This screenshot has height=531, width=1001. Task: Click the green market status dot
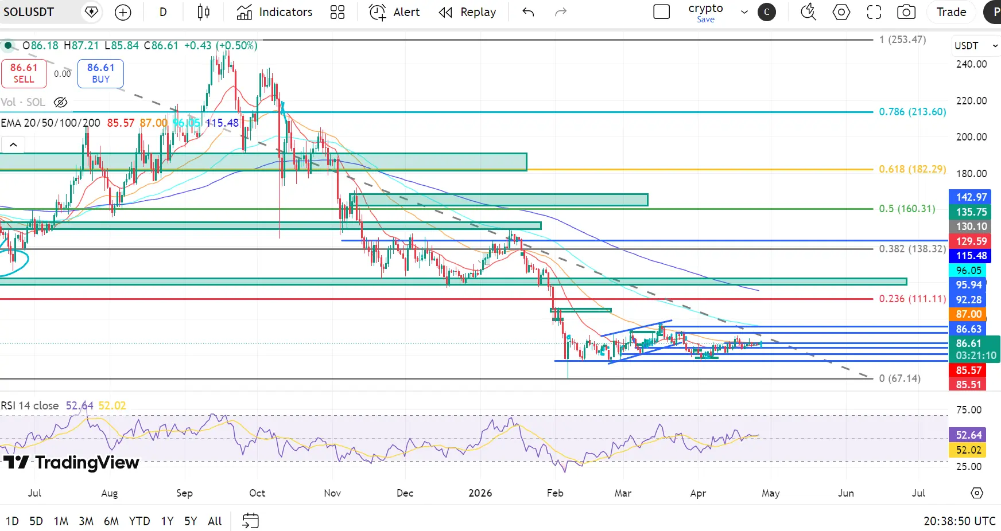[8, 45]
